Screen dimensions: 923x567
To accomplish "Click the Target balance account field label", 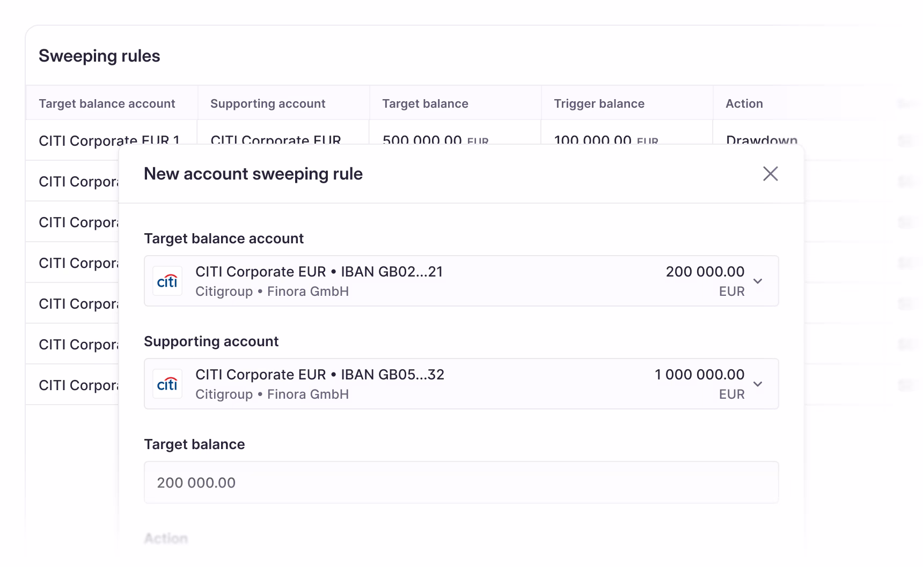I will [x=224, y=238].
